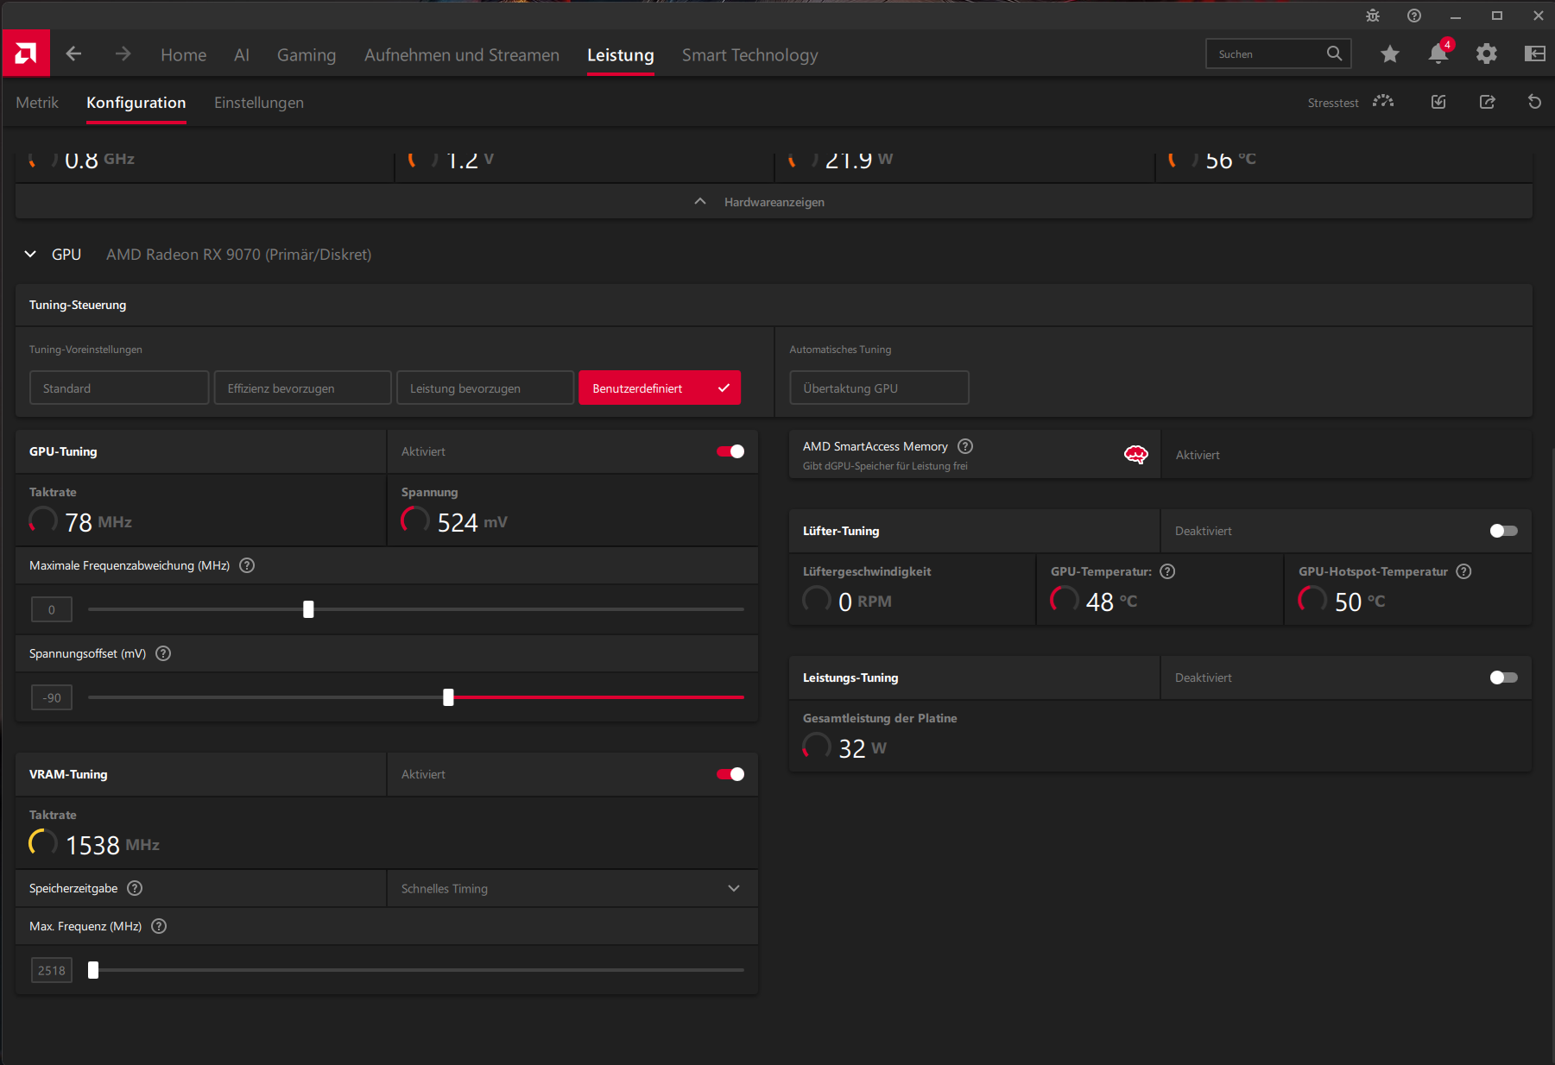Show help for Speicherzeitgabe
Screen dimensions: 1555x1065
[x=135, y=888]
